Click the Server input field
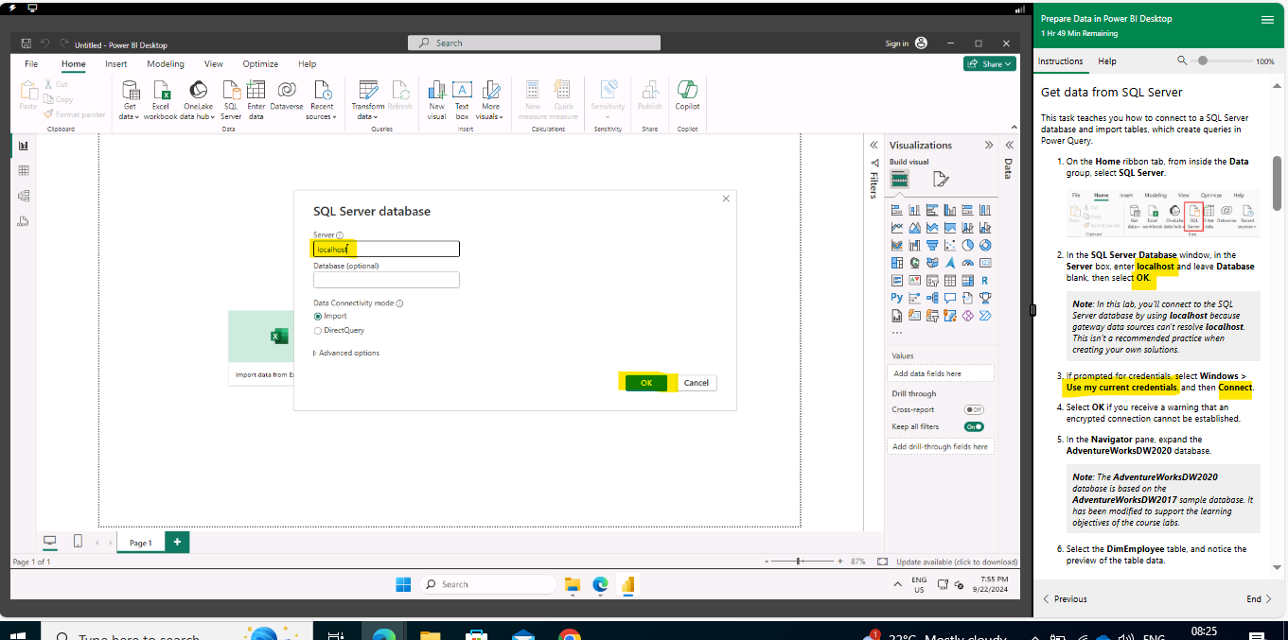The image size is (1288, 640). 386,249
